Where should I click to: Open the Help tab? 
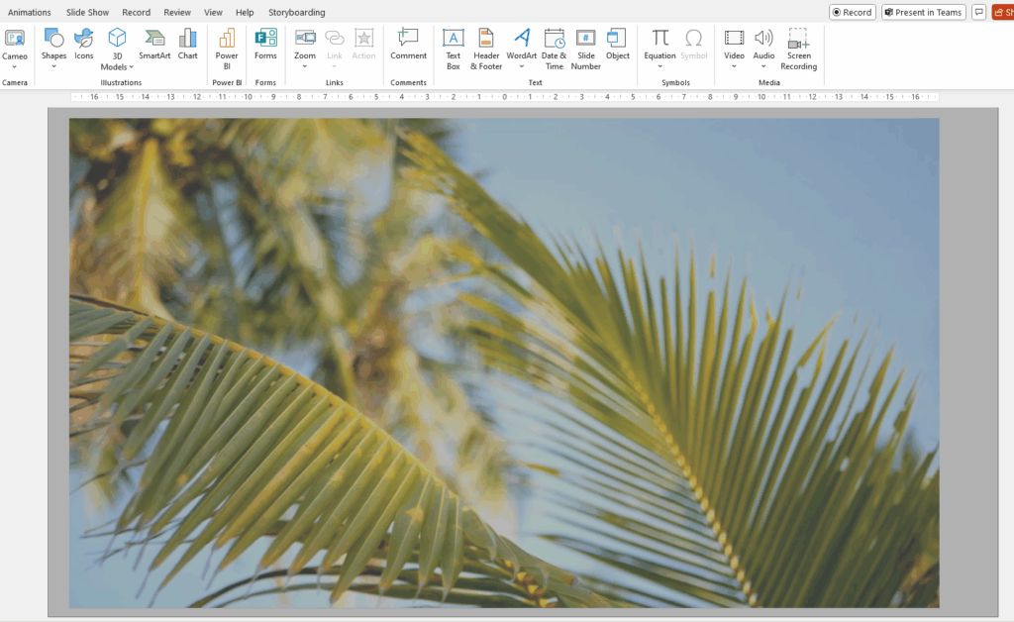pyautogui.click(x=245, y=12)
